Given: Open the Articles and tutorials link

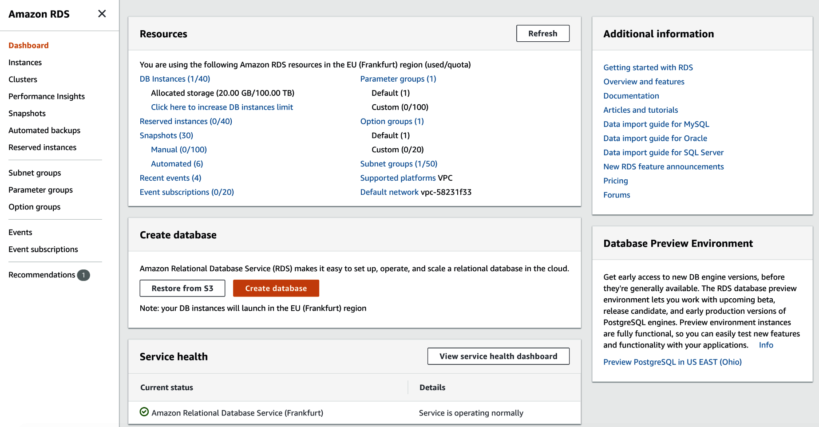Looking at the screenshot, I should click(641, 110).
